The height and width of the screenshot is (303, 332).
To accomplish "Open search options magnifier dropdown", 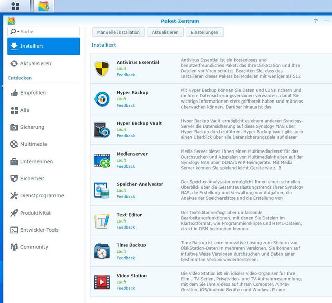I will [x=15, y=32].
